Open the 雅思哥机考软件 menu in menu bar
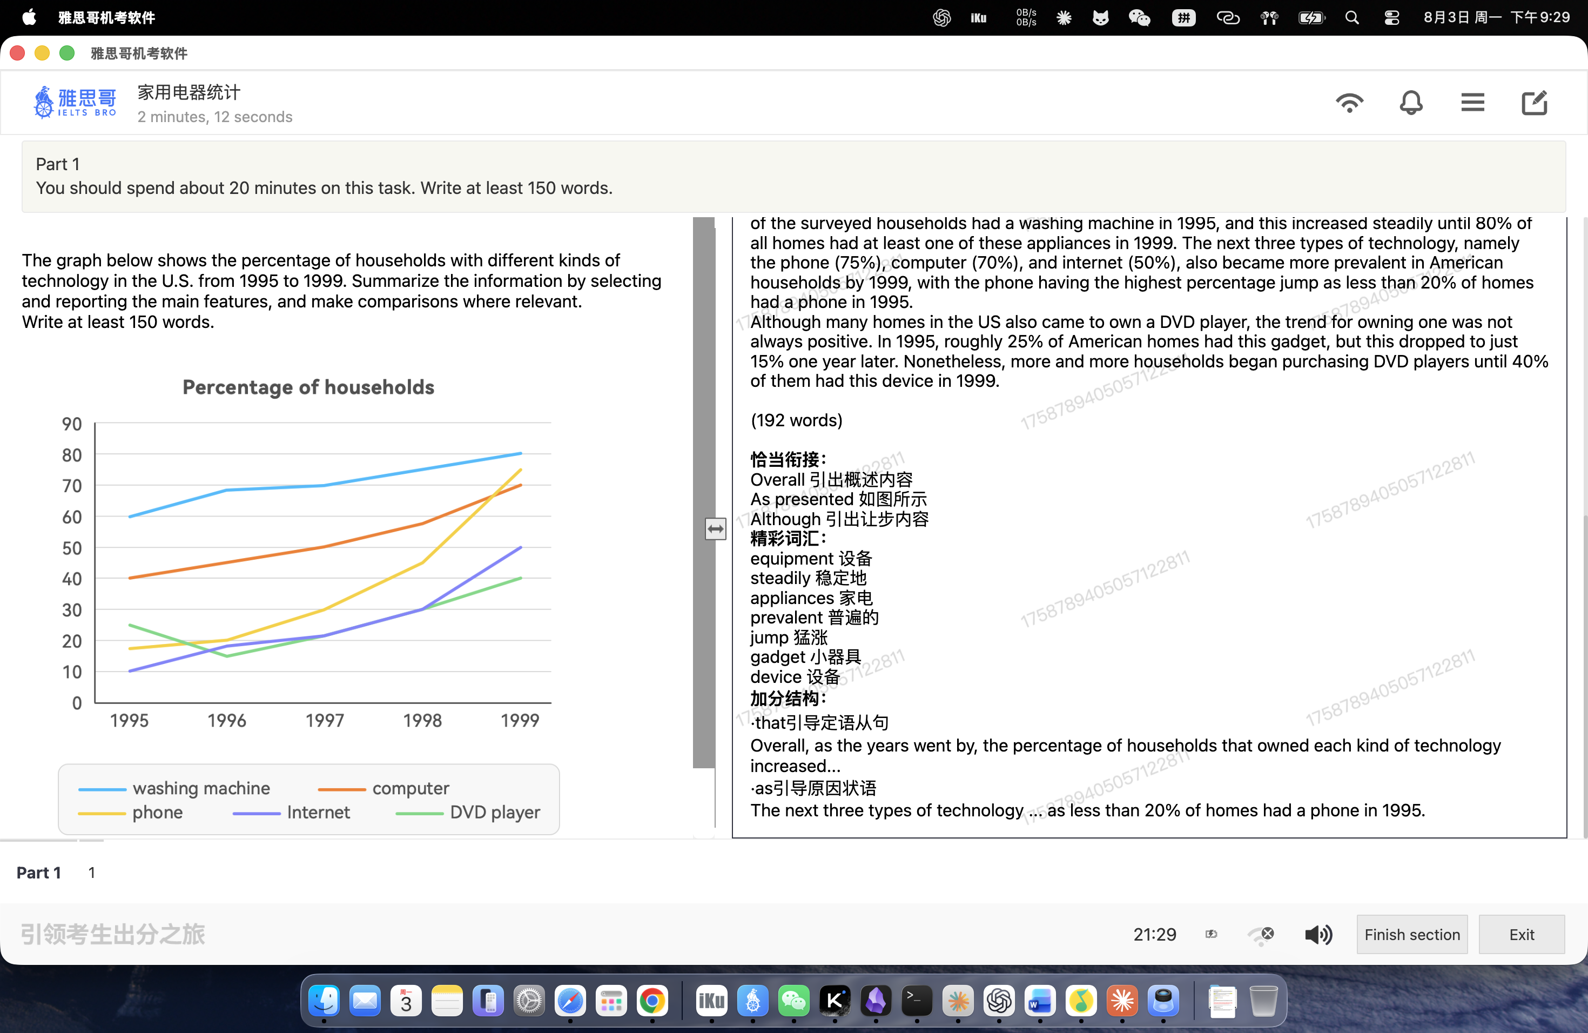Viewport: 1588px width, 1033px height. (106, 17)
